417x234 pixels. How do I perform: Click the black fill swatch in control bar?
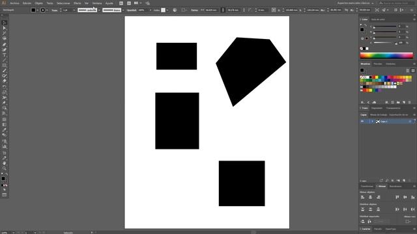point(33,10)
